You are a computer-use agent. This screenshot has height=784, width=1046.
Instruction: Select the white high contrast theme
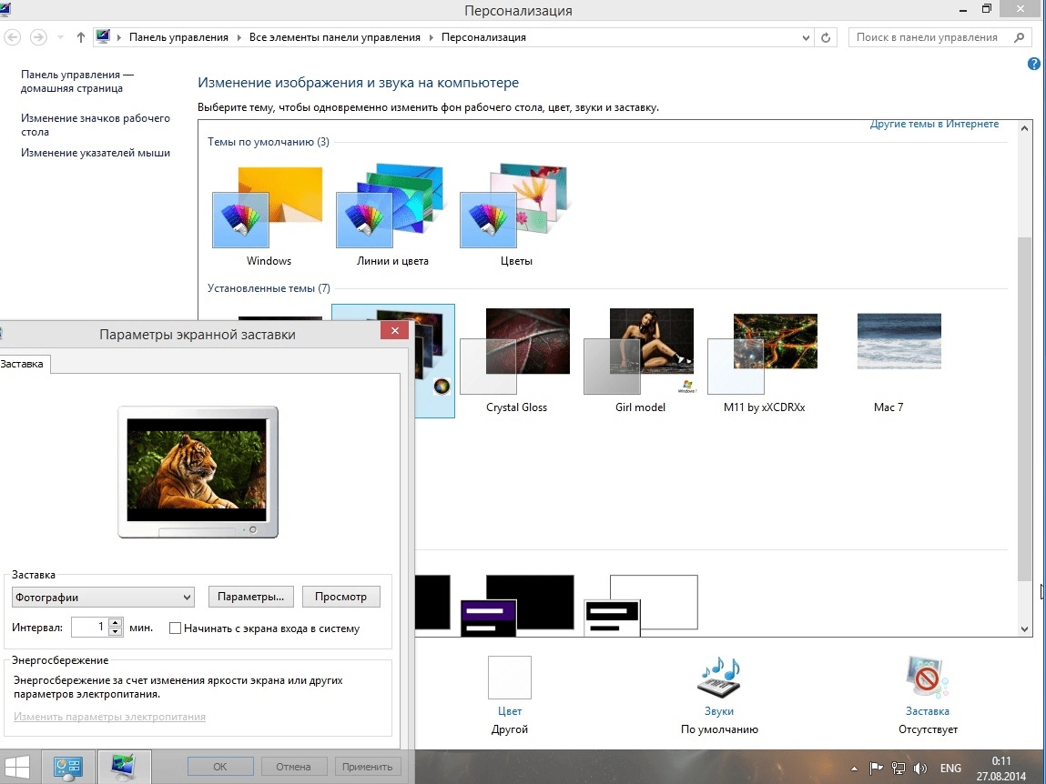pyautogui.click(x=641, y=606)
